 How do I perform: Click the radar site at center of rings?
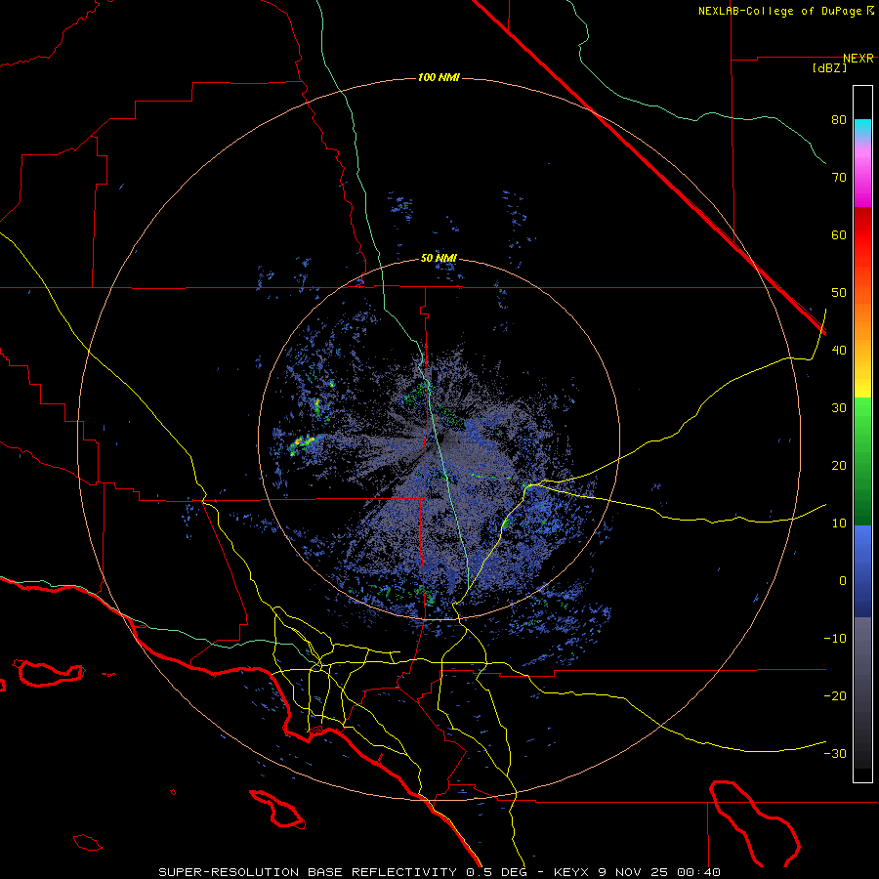pyautogui.click(x=439, y=439)
